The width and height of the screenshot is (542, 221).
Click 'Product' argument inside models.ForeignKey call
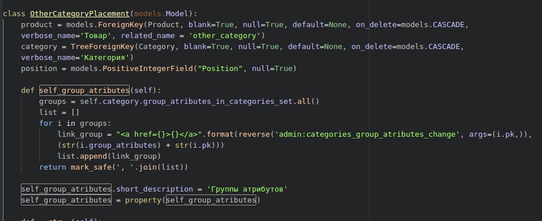click(164, 25)
